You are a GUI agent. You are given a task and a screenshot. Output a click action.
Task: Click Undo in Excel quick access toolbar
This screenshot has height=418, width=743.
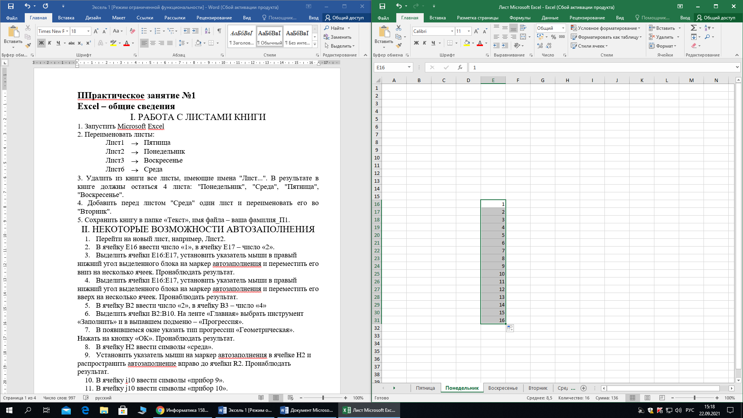coord(399,6)
